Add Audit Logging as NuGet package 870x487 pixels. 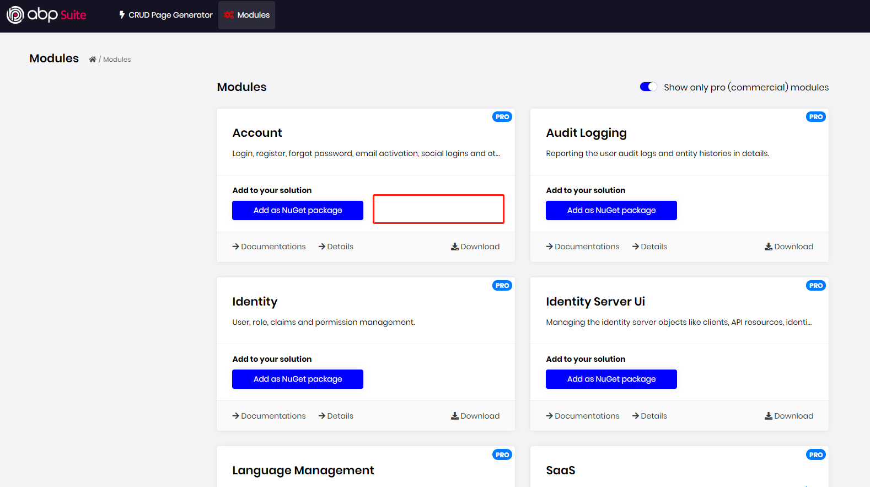click(611, 210)
